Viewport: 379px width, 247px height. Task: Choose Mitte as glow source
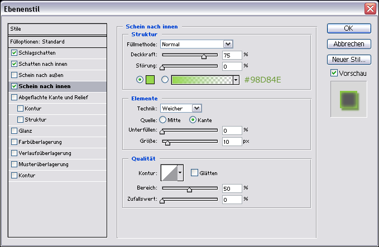click(162, 120)
